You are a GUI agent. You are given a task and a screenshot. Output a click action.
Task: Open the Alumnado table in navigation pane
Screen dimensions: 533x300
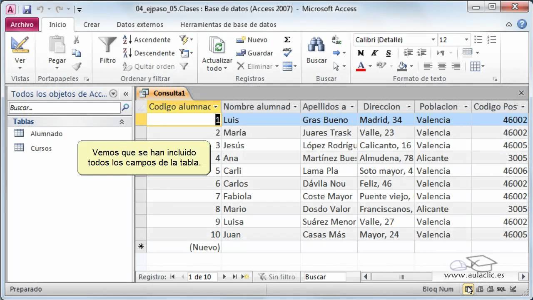[x=46, y=134]
